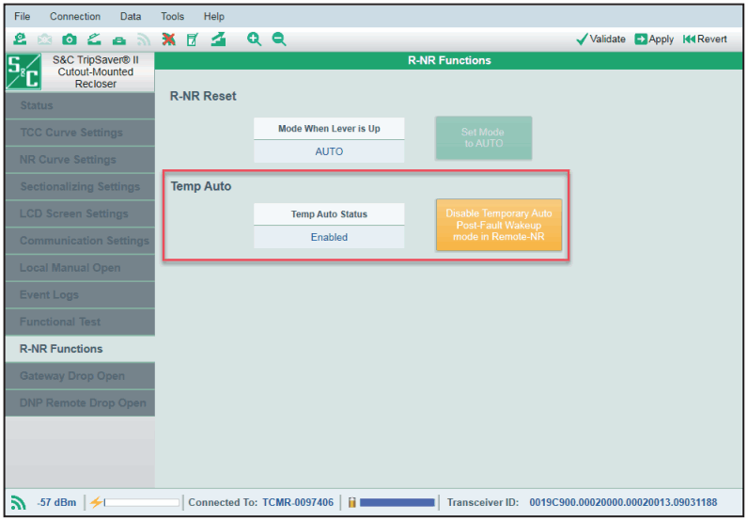Open NR Curve Settings in sidebar

(80, 160)
